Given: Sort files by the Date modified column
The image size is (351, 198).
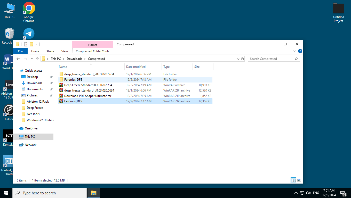Looking at the screenshot, I should [136, 67].
